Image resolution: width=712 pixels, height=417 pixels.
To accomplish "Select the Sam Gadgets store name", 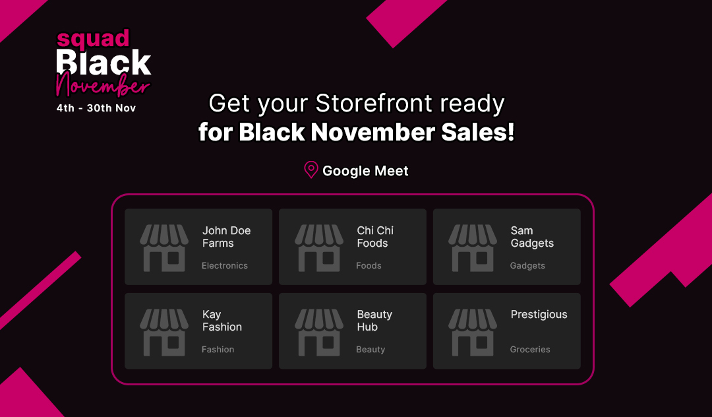I will 532,237.
